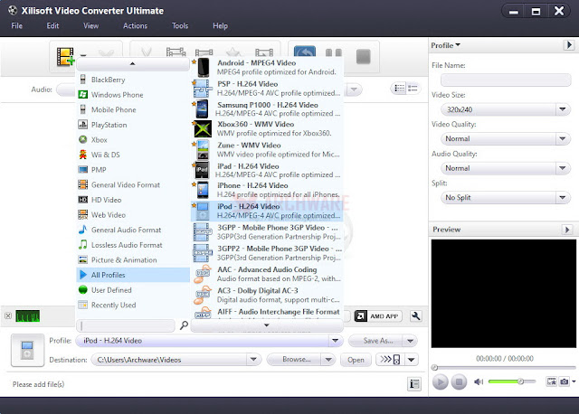The width and height of the screenshot is (579, 414).
Task: Collapse the Profile panel arrow
Action: (x=569, y=45)
